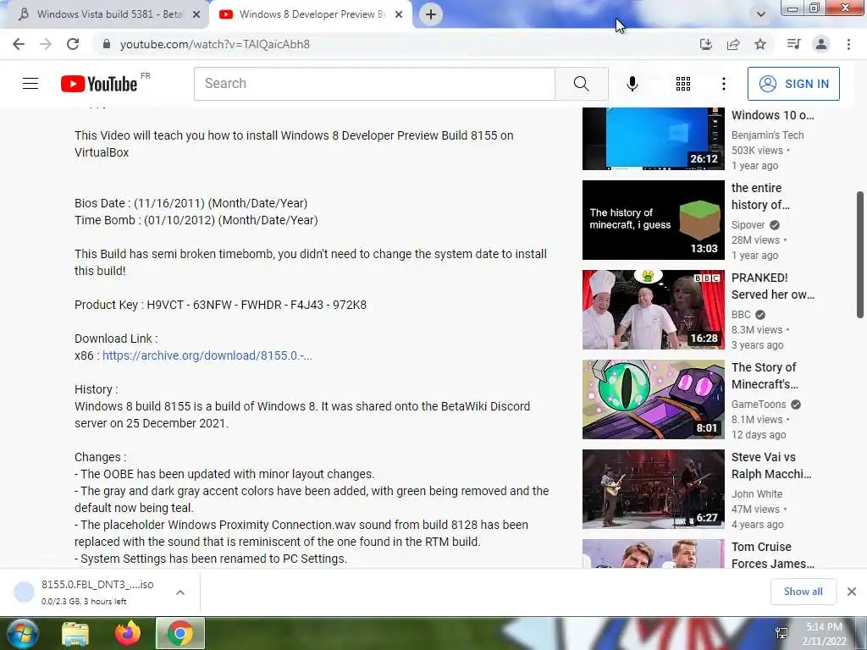Open a new tab with the plus button

pyautogui.click(x=431, y=14)
